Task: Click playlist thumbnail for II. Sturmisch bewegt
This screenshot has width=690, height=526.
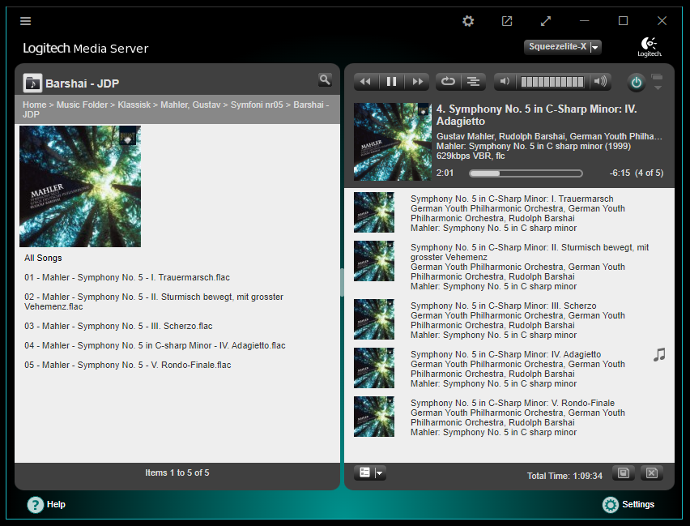Action: tap(374, 261)
